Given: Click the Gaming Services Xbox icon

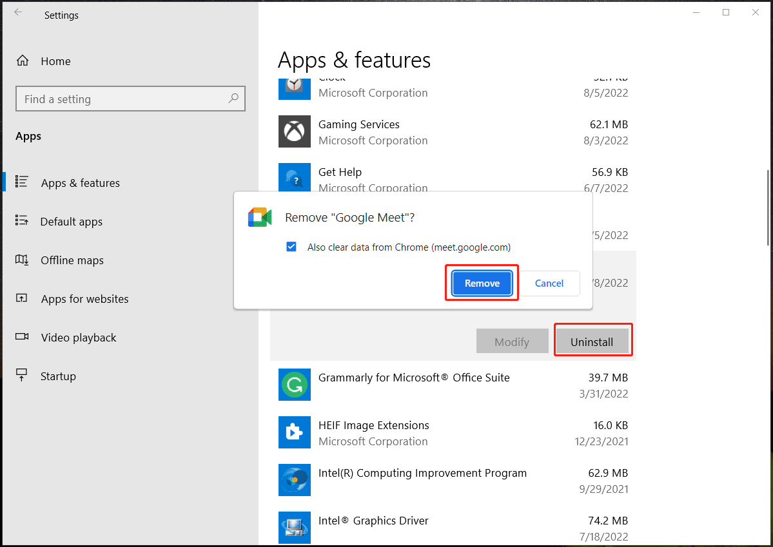Looking at the screenshot, I should pyautogui.click(x=295, y=131).
